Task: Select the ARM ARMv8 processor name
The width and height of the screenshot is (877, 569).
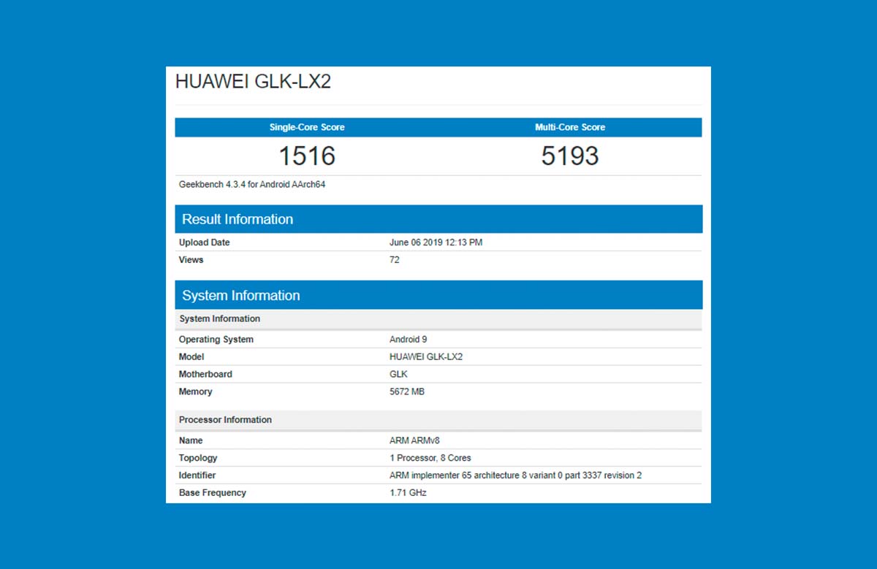Action: click(414, 441)
